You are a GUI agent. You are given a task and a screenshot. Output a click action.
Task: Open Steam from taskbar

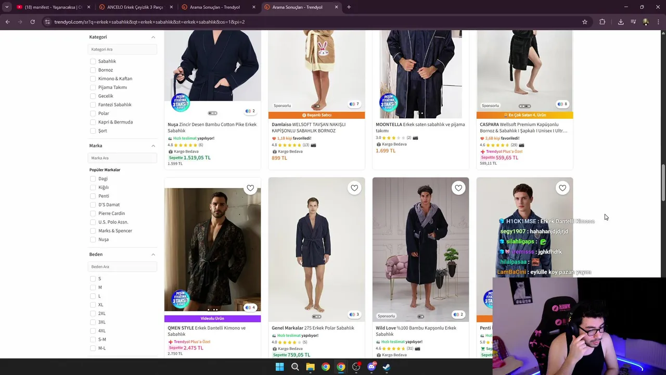(x=387, y=367)
